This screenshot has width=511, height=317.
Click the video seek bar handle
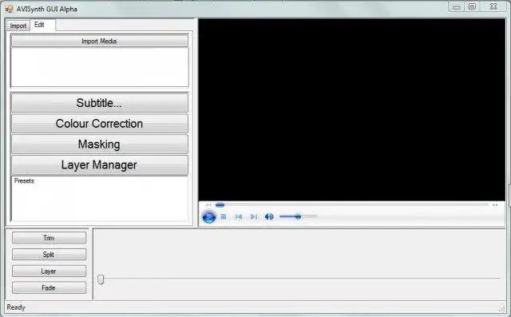click(x=220, y=205)
